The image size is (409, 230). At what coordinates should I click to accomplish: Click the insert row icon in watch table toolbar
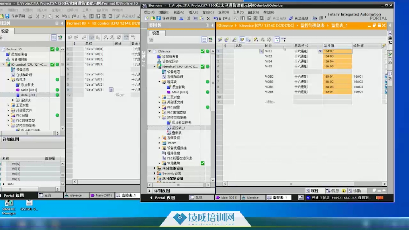coord(220,39)
